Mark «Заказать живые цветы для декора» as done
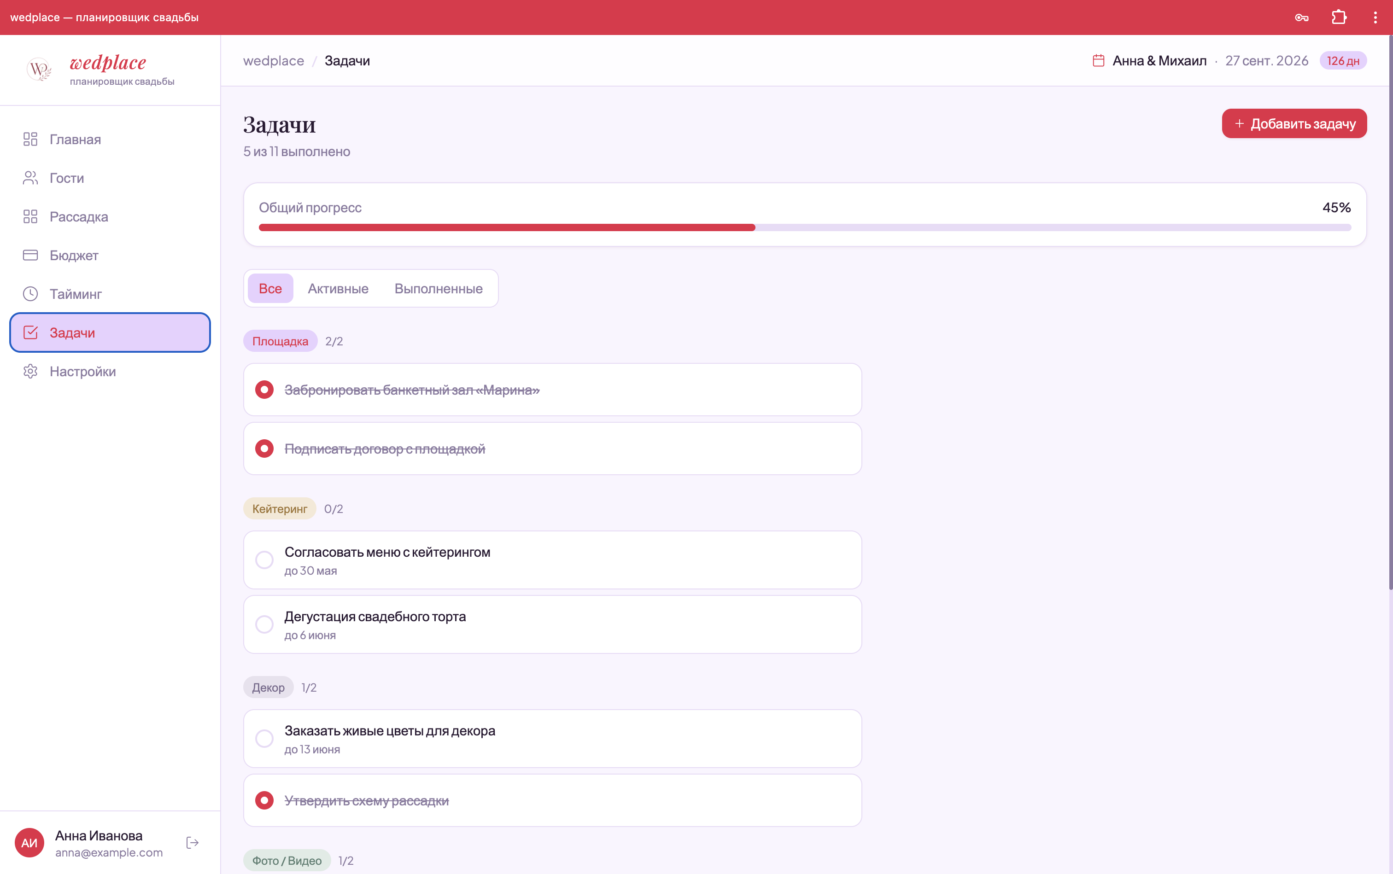 click(x=264, y=738)
